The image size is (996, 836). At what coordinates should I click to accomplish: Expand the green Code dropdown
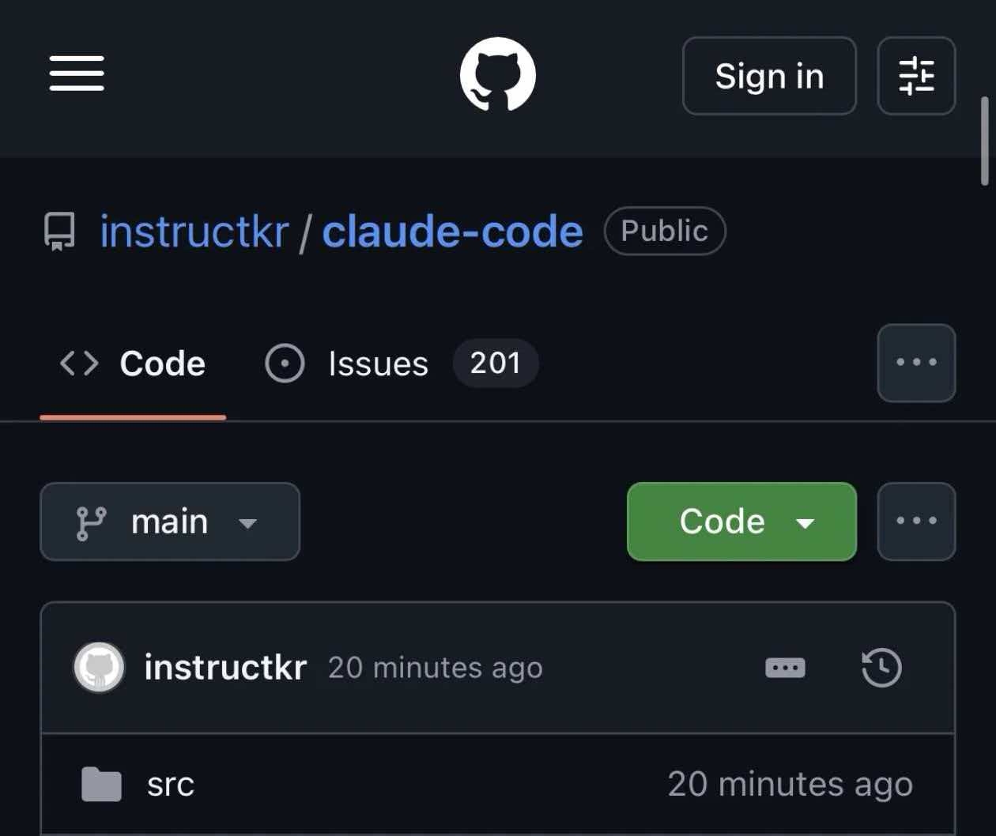(x=741, y=522)
